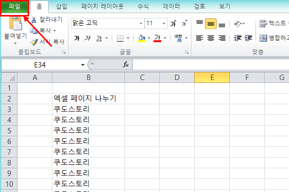Toggle middle vertical align icon
The image size is (289, 192).
[211, 24]
